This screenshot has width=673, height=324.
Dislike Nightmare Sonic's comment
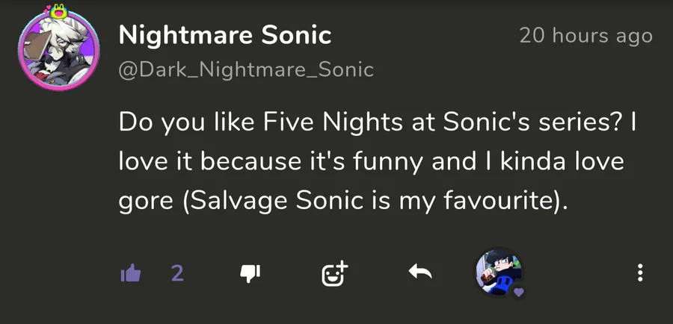point(249,274)
